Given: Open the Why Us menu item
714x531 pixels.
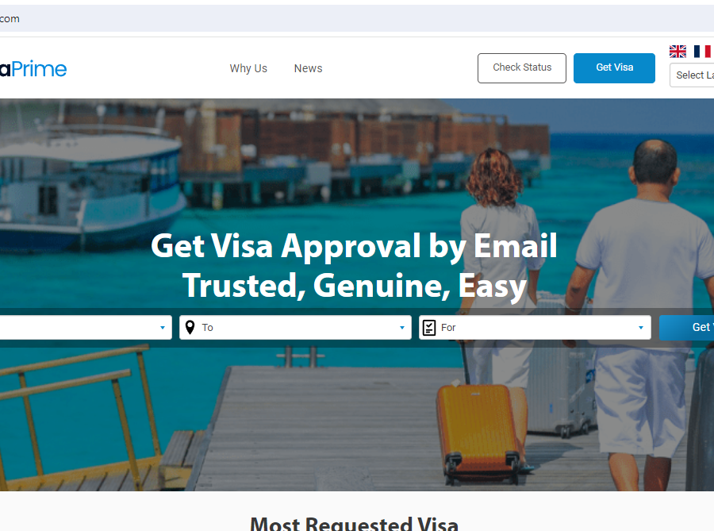Looking at the screenshot, I should click(248, 68).
